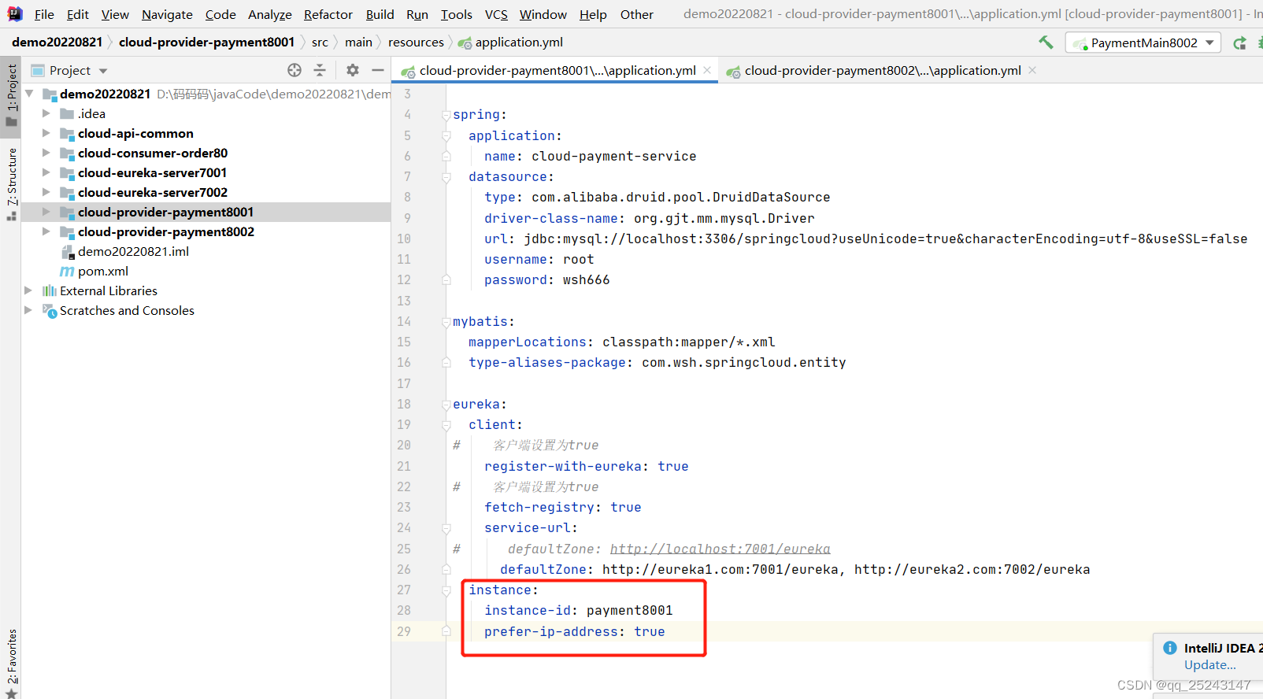This screenshot has height=699, width=1263.
Task: Click fold marker beside instance: line
Action: [x=446, y=590]
